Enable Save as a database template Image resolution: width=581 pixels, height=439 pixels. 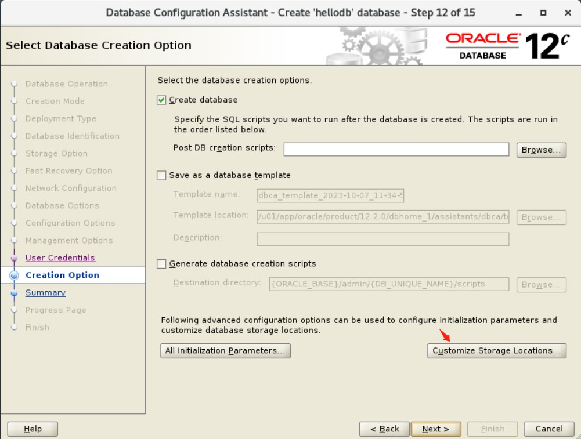(161, 175)
